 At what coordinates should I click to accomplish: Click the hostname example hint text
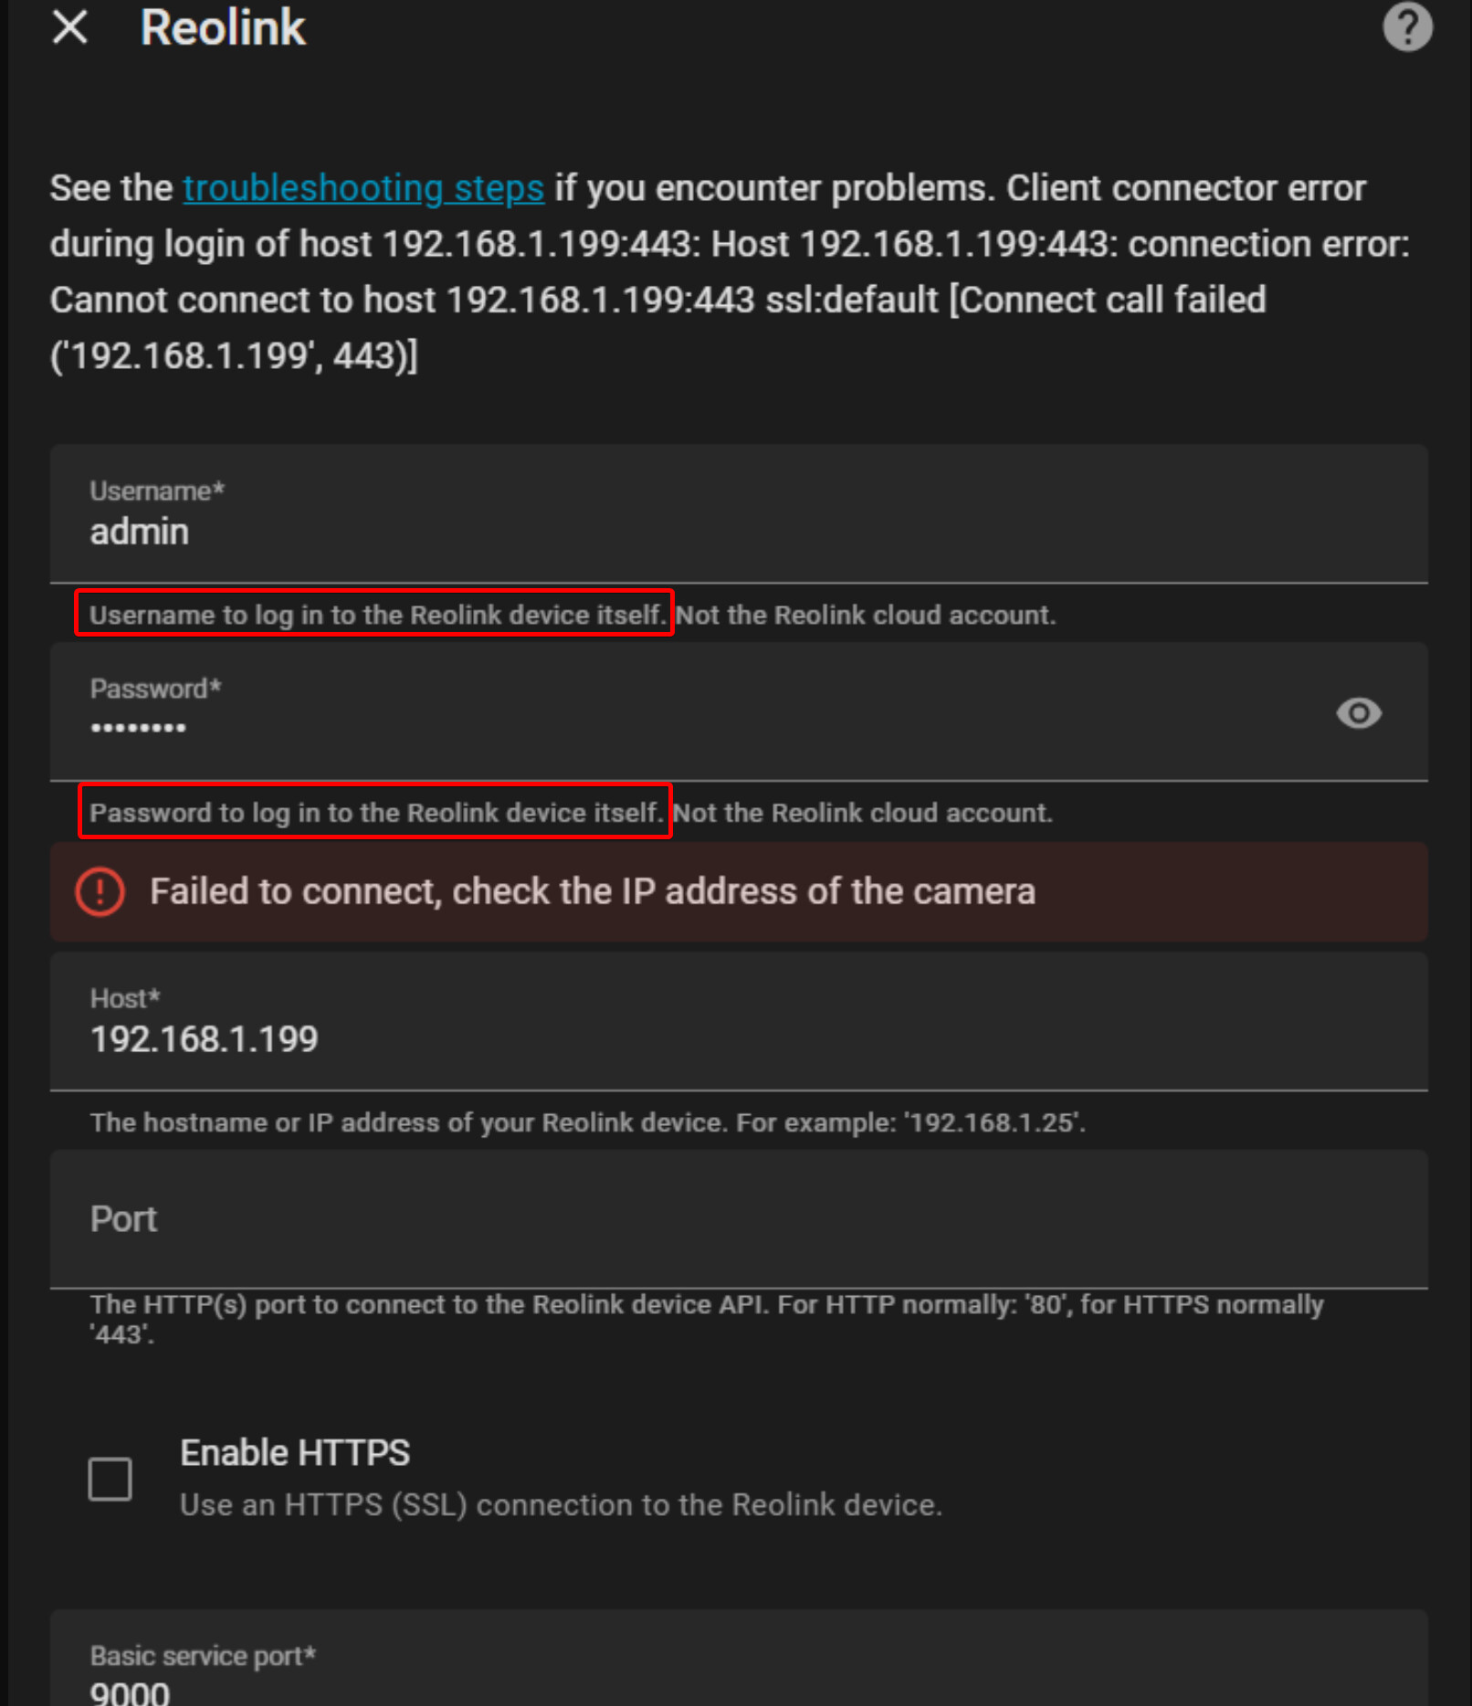(587, 1122)
